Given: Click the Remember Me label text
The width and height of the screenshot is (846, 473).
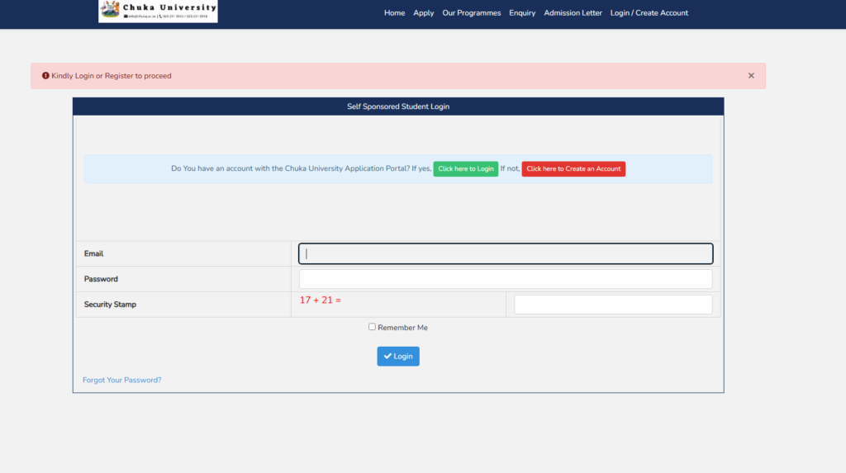Looking at the screenshot, I should (x=402, y=328).
